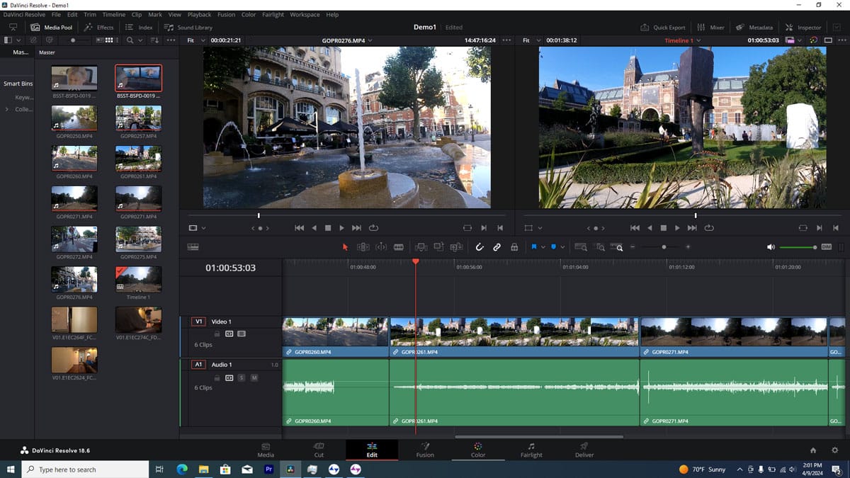Stop playback in the timeline viewer
The height and width of the screenshot is (478, 850).
pos(664,228)
